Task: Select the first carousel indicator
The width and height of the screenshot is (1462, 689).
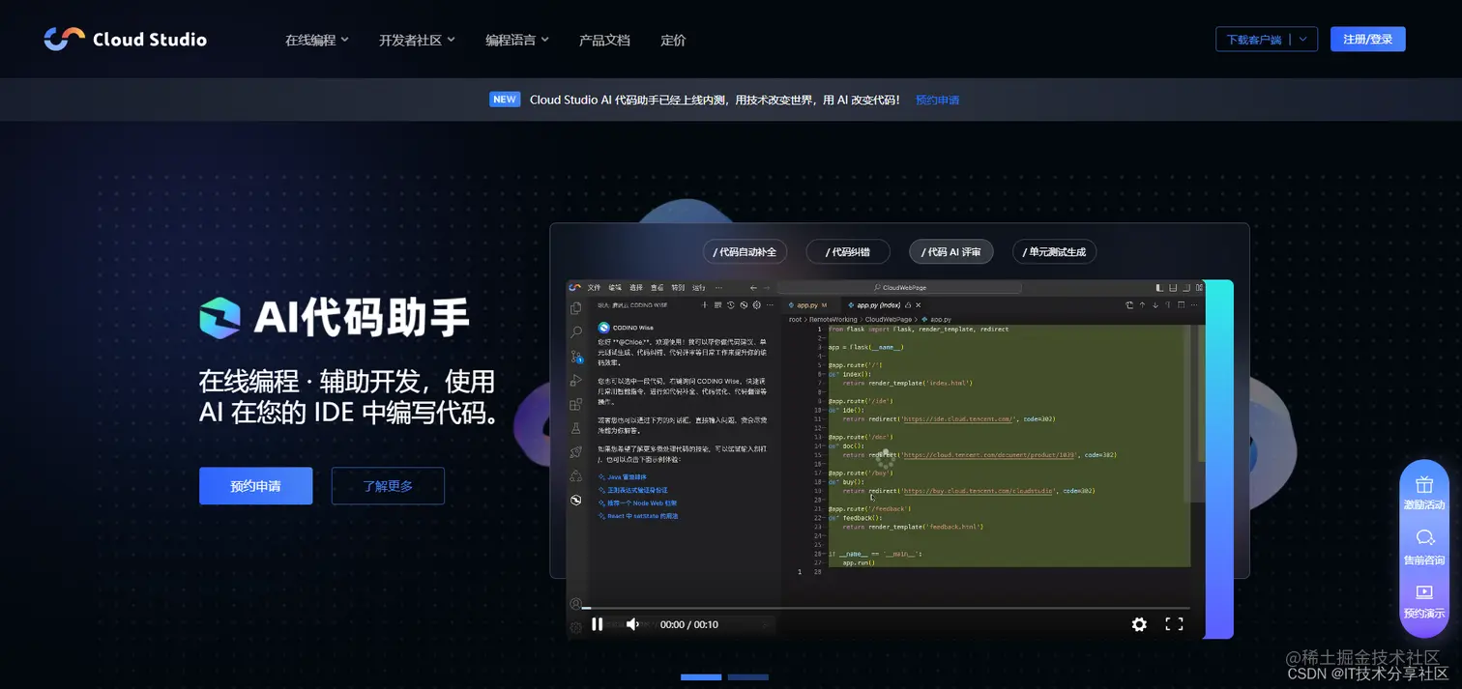Action: [701, 677]
